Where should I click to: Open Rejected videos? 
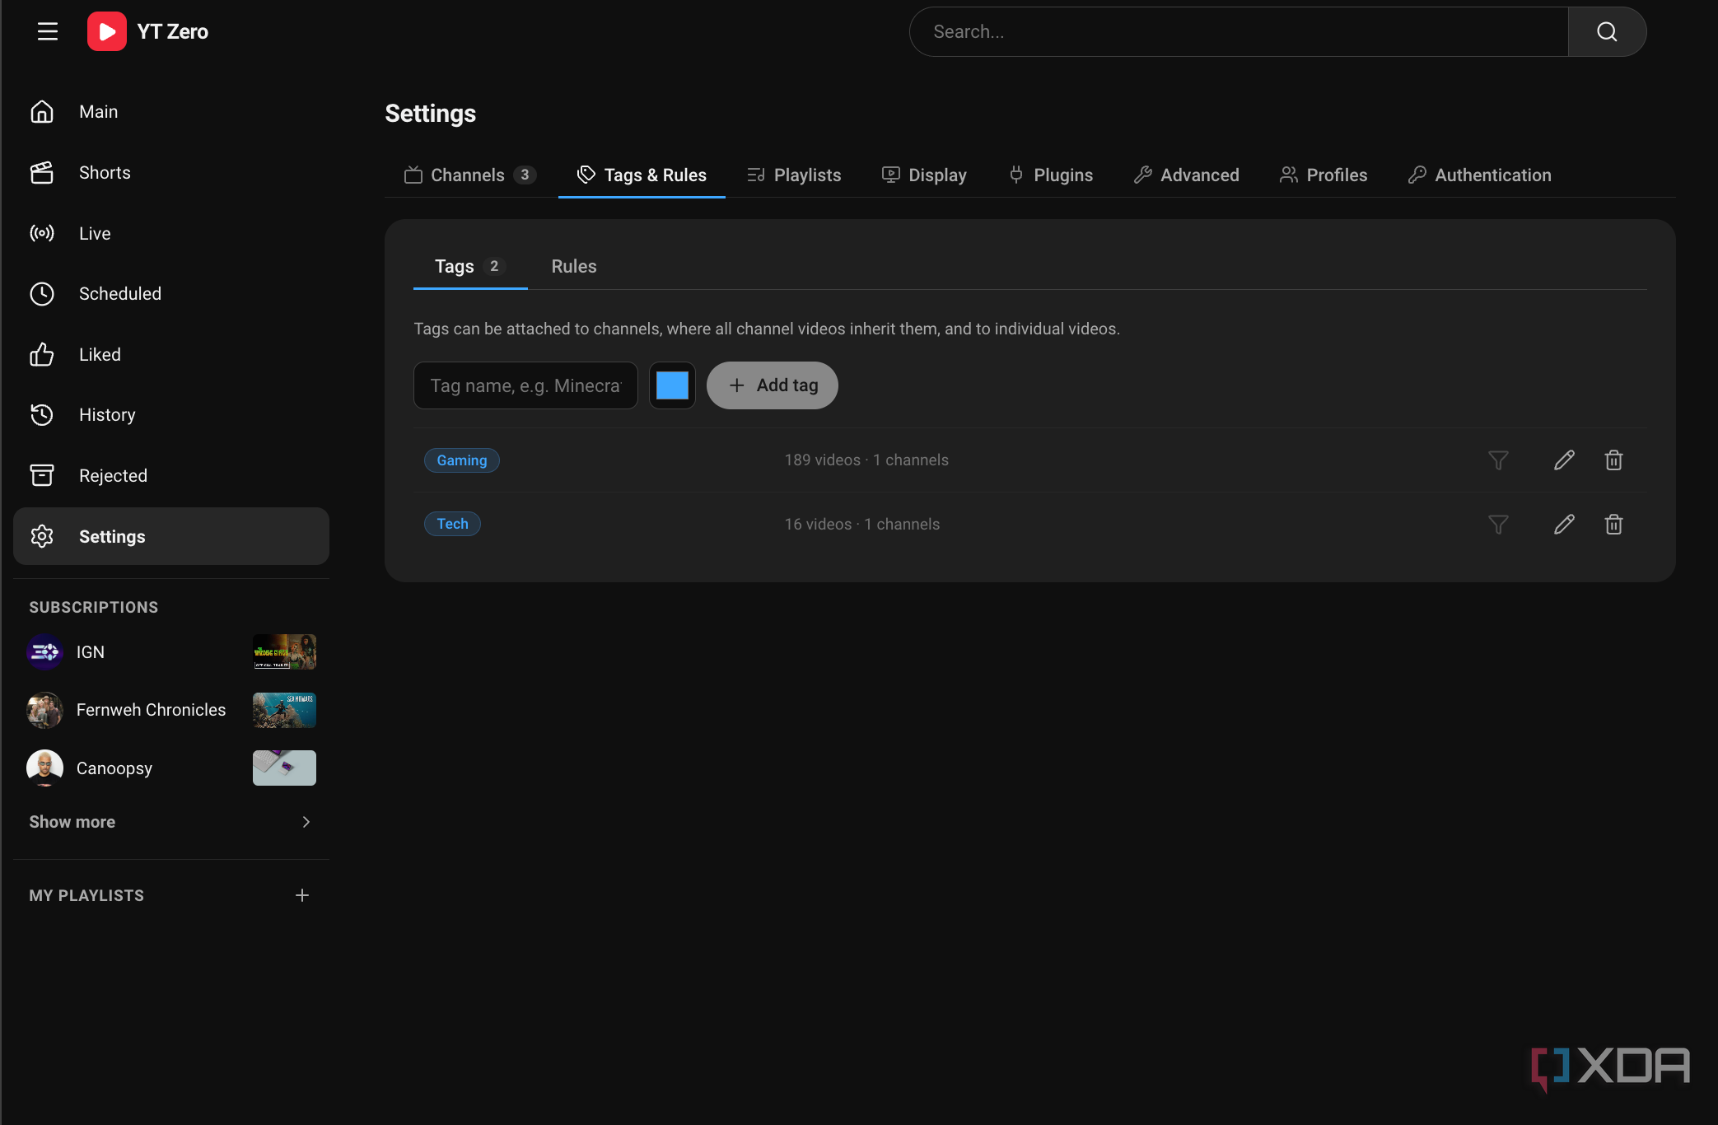tap(171, 476)
